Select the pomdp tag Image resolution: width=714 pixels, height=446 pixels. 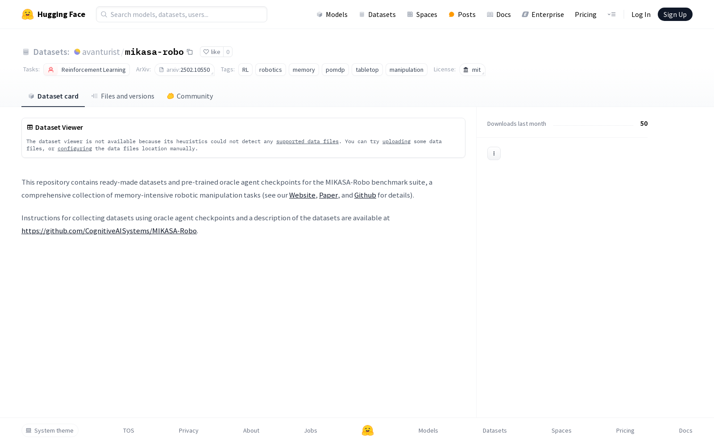(335, 70)
